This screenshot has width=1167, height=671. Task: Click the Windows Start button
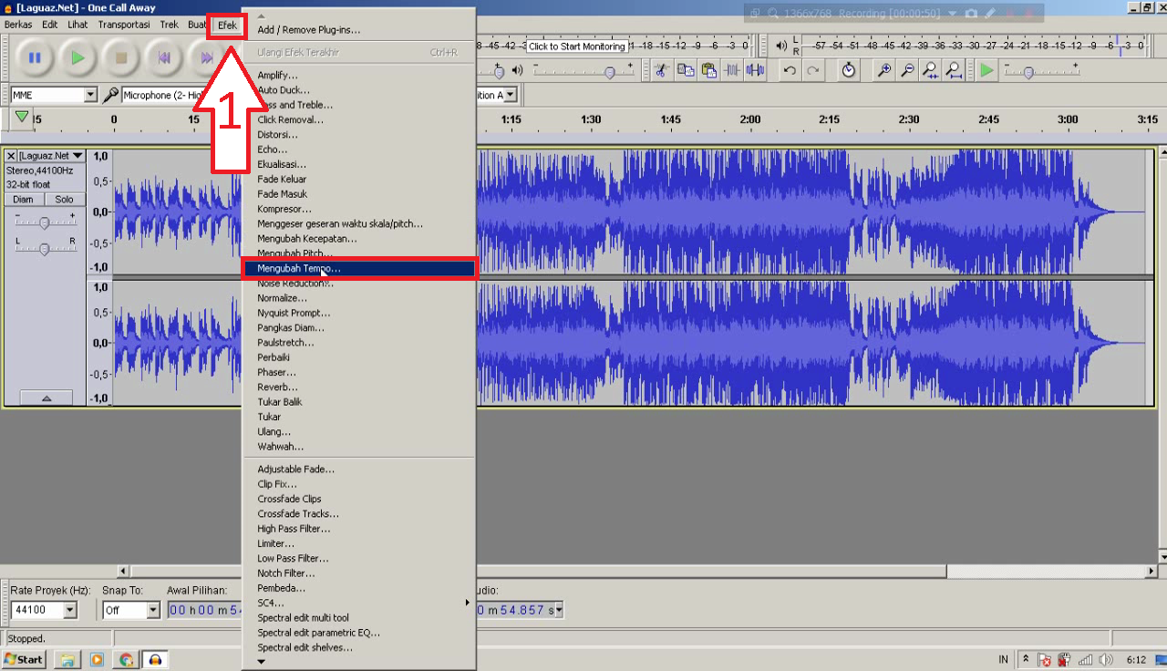pos(25,659)
